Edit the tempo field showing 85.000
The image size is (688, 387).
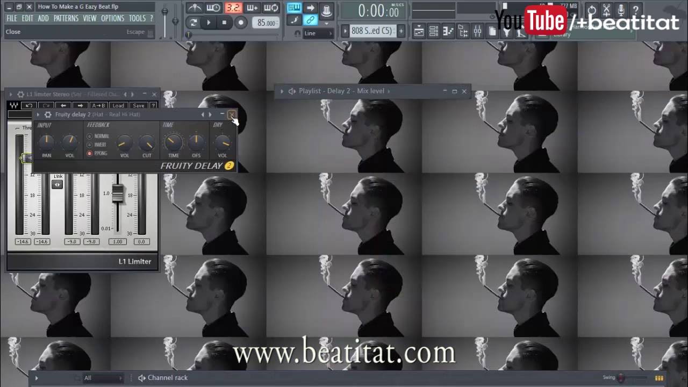(266, 23)
